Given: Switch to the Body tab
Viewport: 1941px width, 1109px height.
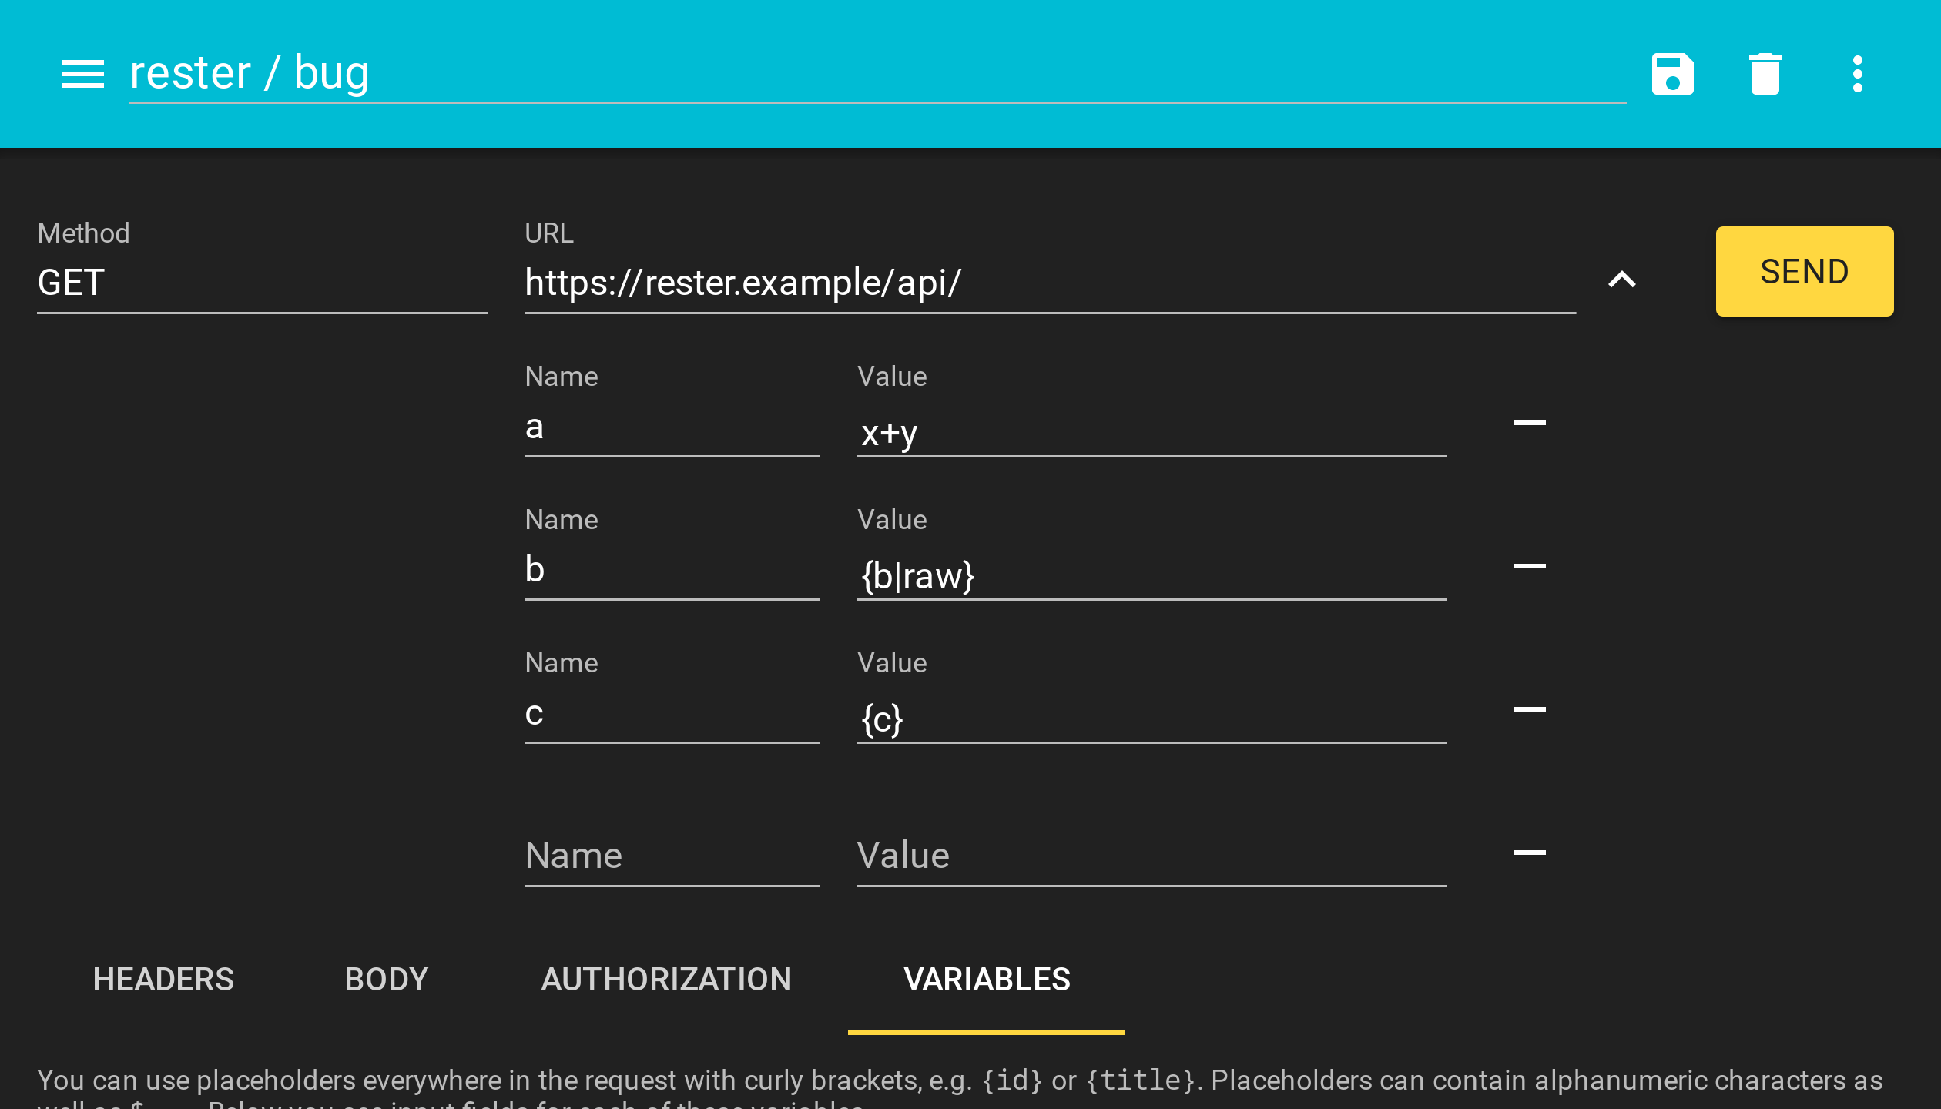Looking at the screenshot, I should [386, 980].
